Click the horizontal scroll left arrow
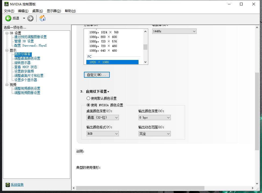Screen dimensions: 262x193 coord(74,188)
